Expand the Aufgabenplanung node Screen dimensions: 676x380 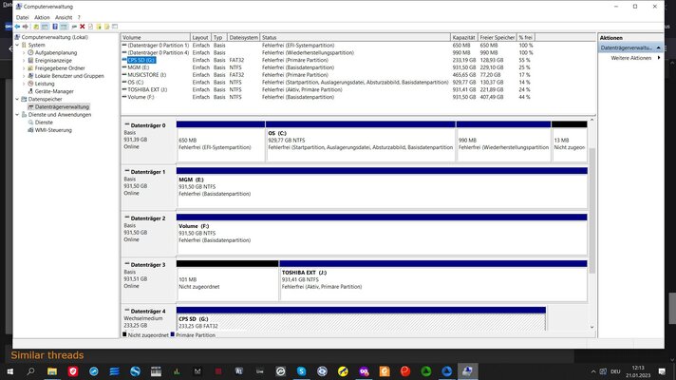(24, 52)
